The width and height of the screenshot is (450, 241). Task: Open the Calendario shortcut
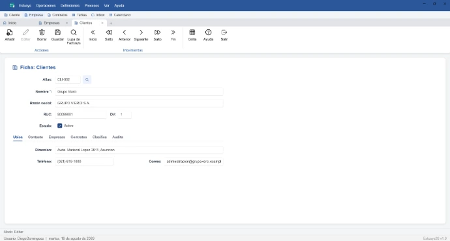(120, 15)
